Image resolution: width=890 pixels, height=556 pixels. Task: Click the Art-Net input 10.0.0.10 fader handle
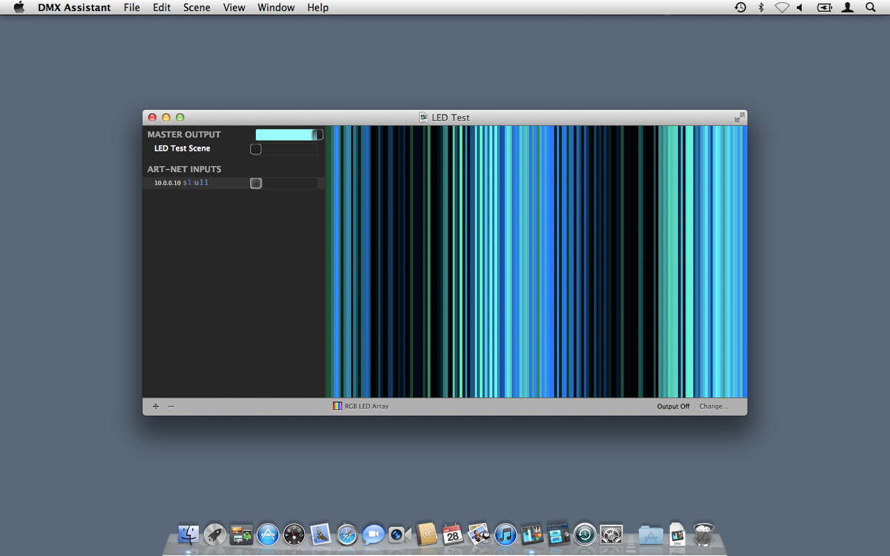[x=256, y=183]
